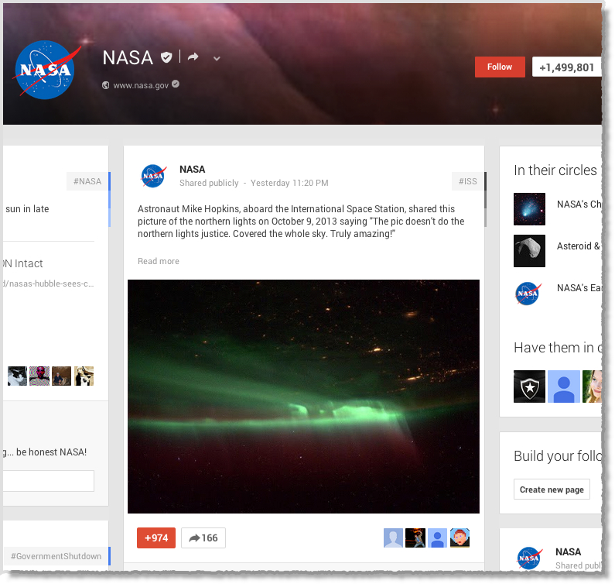Click the reshare button showing 166
Image resolution: width=615 pixels, height=584 pixels.
(203, 538)
